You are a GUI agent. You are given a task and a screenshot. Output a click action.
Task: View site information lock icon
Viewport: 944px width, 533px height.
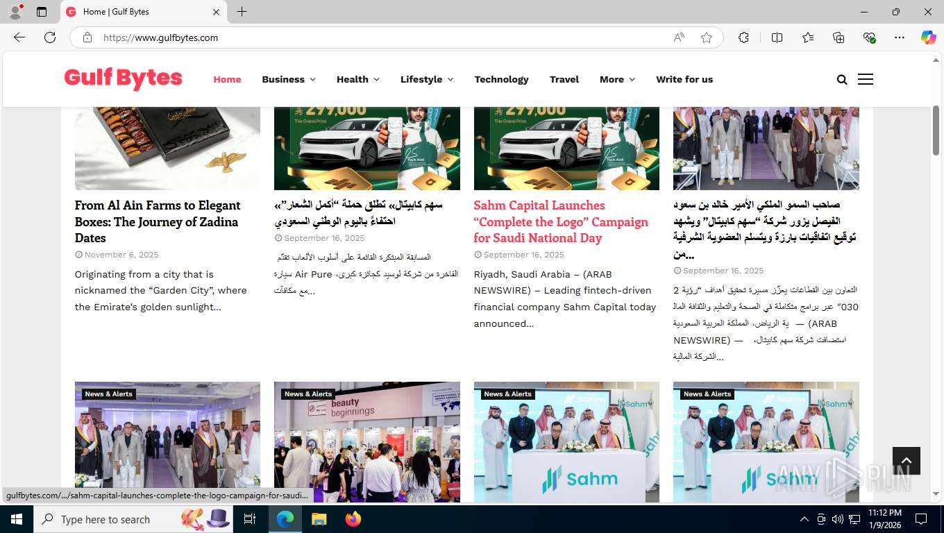pos(87,37)
